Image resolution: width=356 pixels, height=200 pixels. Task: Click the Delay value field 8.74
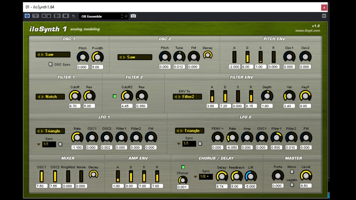[222, 186]
